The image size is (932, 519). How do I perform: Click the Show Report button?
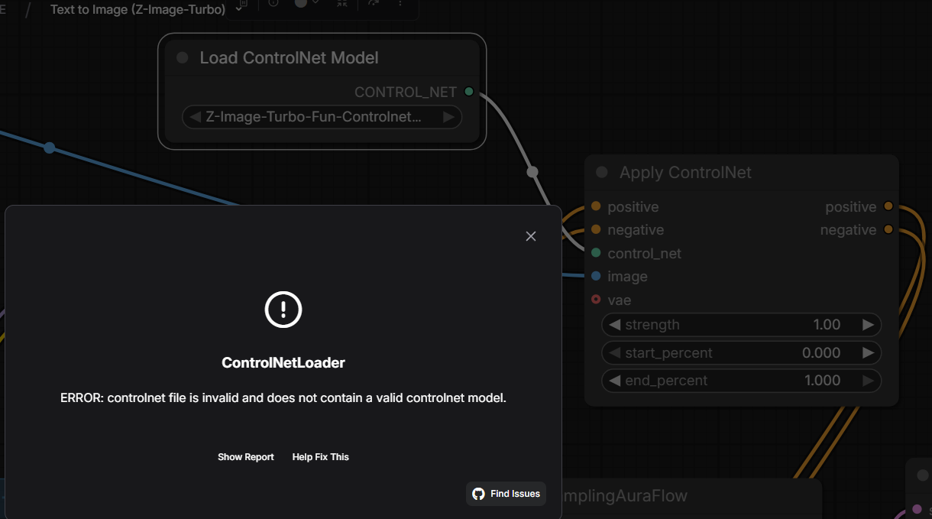246,457
